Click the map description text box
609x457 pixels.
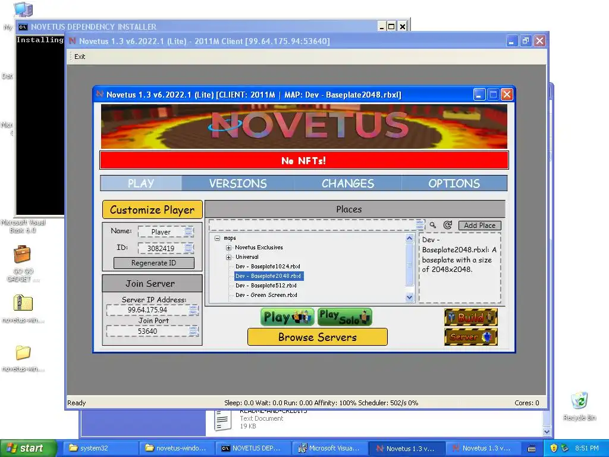(x=460, y=268)
